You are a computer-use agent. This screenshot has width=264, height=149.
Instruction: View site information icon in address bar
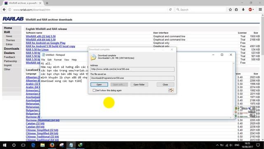point(9,10)
